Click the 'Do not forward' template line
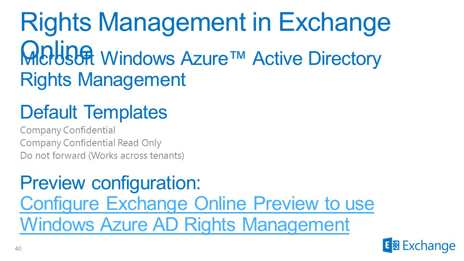 [102, 156]
